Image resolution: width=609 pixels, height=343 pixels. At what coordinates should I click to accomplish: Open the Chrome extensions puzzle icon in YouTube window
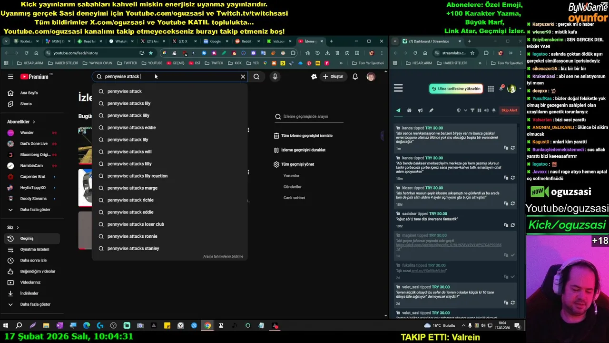pos(293,53)
